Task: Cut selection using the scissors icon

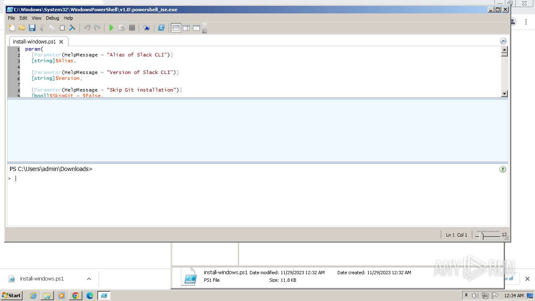Action: pos(42,28)
